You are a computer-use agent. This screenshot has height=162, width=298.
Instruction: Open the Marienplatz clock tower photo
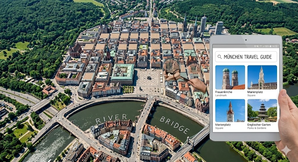pos(230,111)
